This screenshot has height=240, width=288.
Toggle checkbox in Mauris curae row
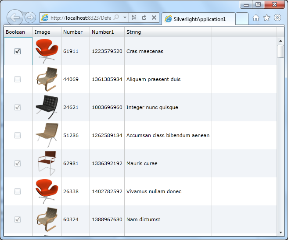click(x=18, y=163)
